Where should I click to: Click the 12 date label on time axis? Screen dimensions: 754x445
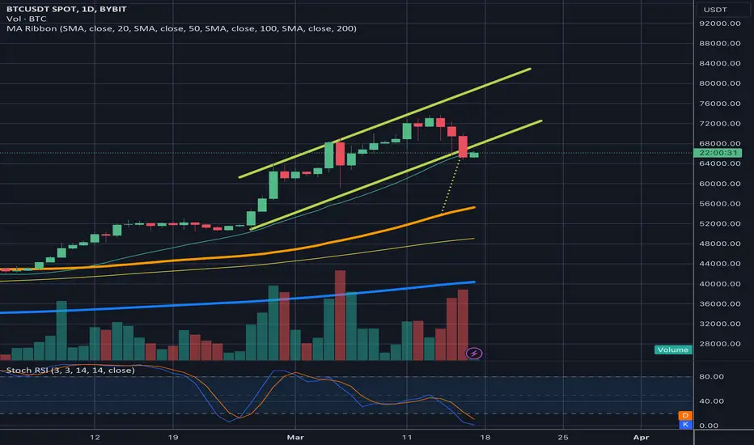pos(95,437)
